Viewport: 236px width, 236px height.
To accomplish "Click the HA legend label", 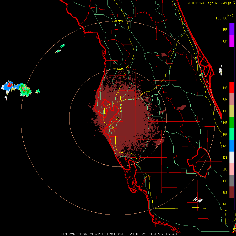I will tap(225, 88).
